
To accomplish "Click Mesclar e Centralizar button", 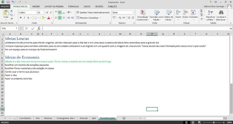I will pyautogui.click(x=88, y=18).
